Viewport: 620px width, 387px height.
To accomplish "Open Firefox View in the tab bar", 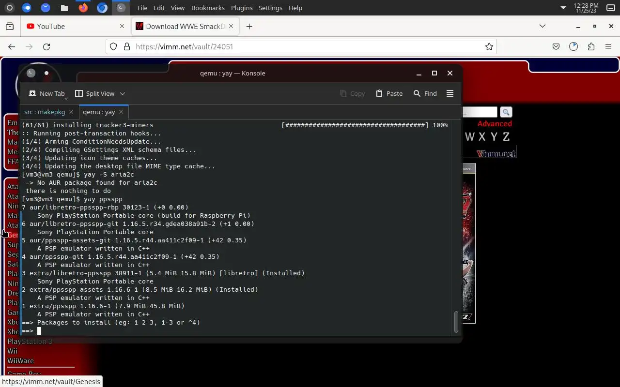I will [x=10, y=26].
